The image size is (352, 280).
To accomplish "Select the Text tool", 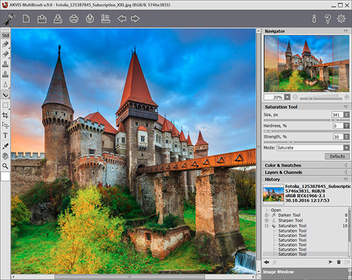I will click(x=6, y=135).
